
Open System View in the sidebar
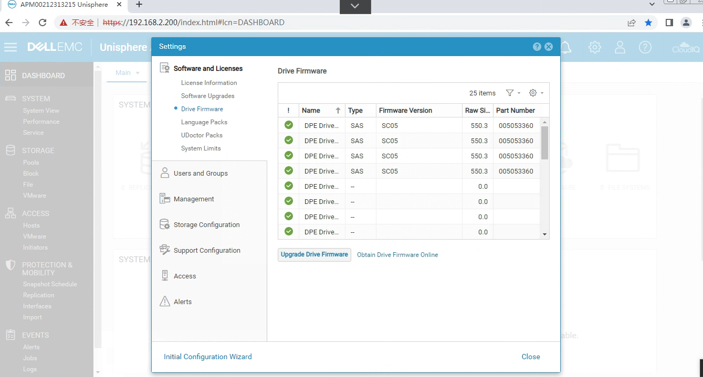click(x=41, y=111)
